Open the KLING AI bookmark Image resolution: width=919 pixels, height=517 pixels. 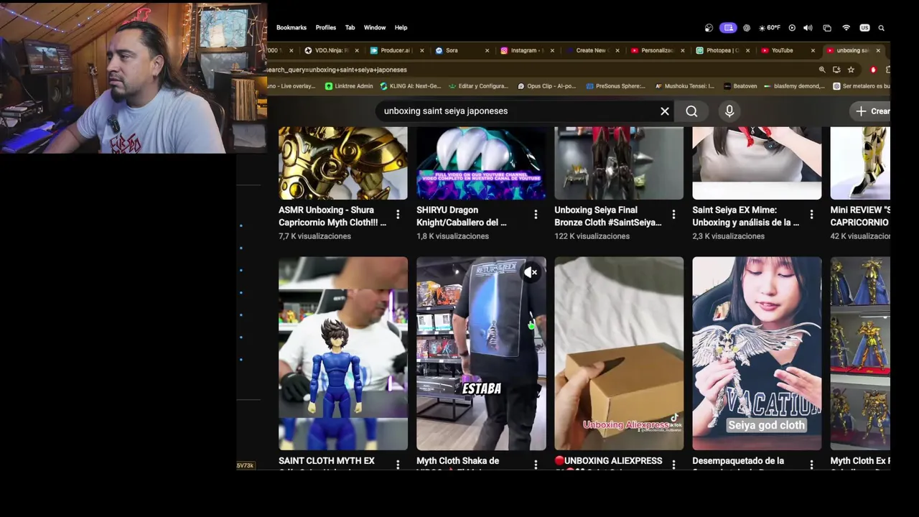[x=411, y=86]
